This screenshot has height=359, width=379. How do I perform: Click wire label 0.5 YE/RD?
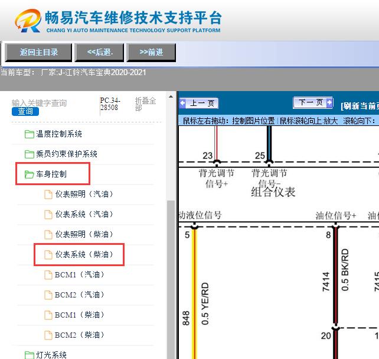tap(205, 303)
